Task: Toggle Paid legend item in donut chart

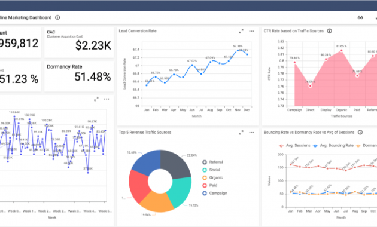Action: pos(210,185)
